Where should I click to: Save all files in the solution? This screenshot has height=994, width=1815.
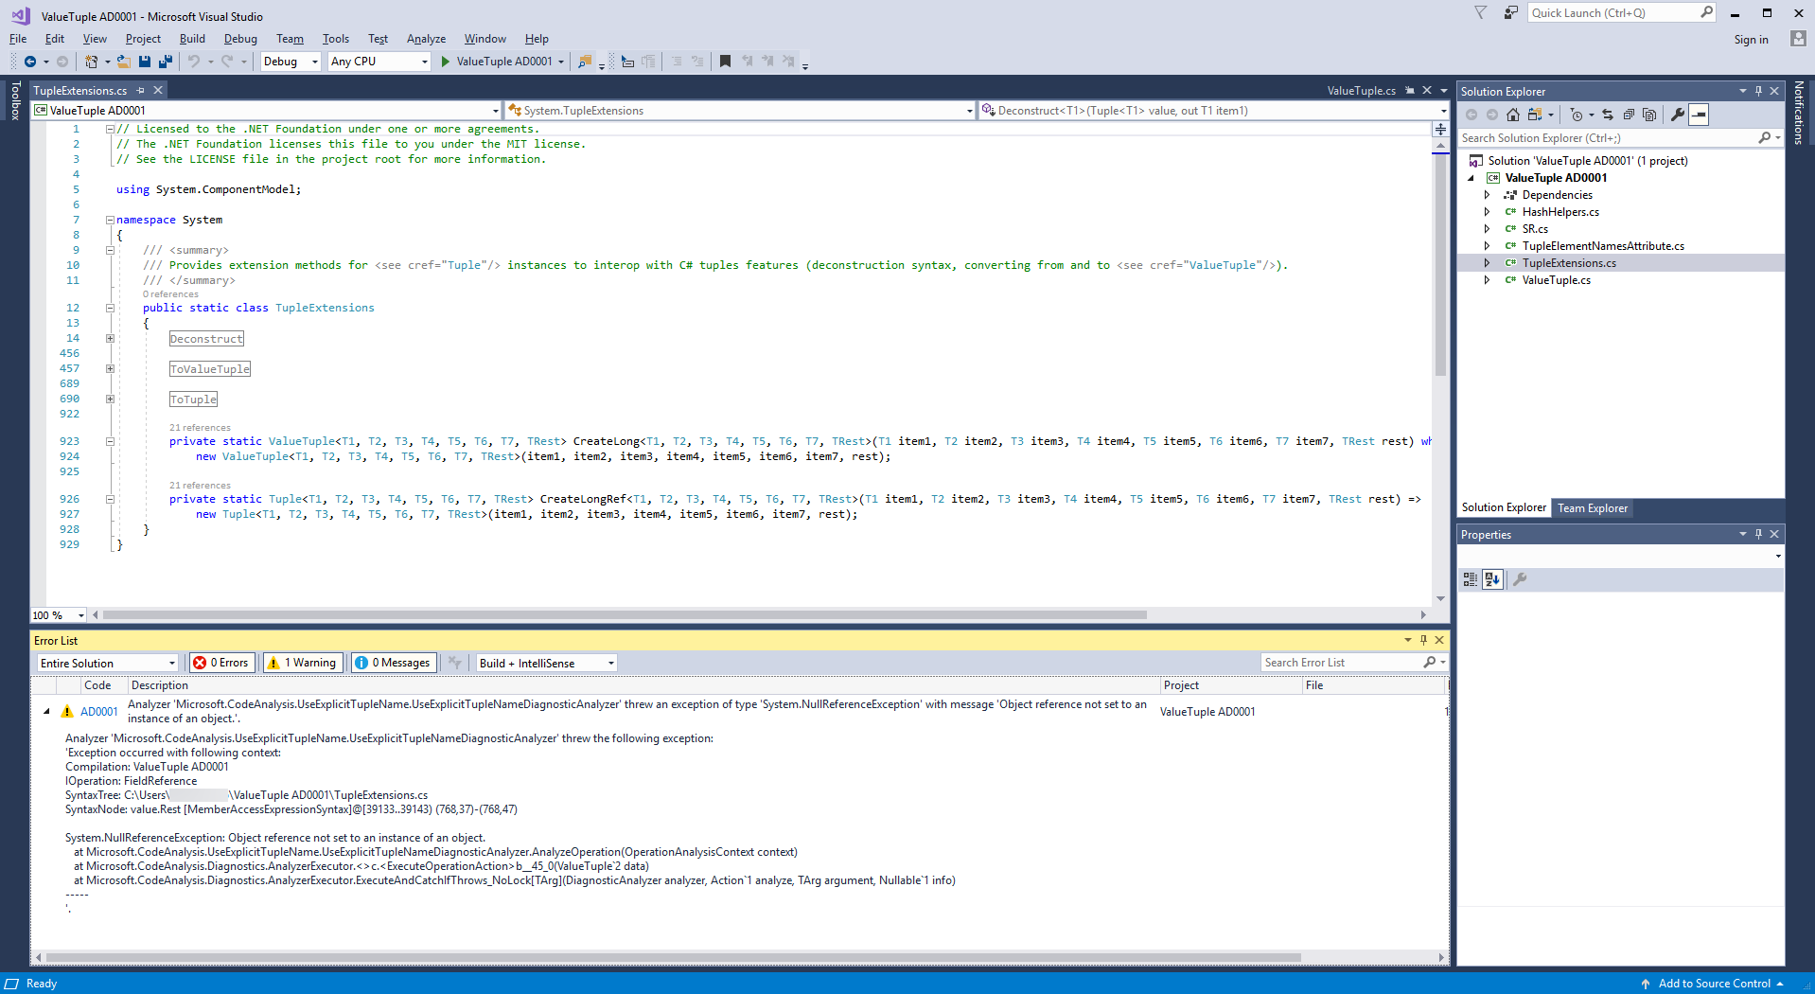167,62
